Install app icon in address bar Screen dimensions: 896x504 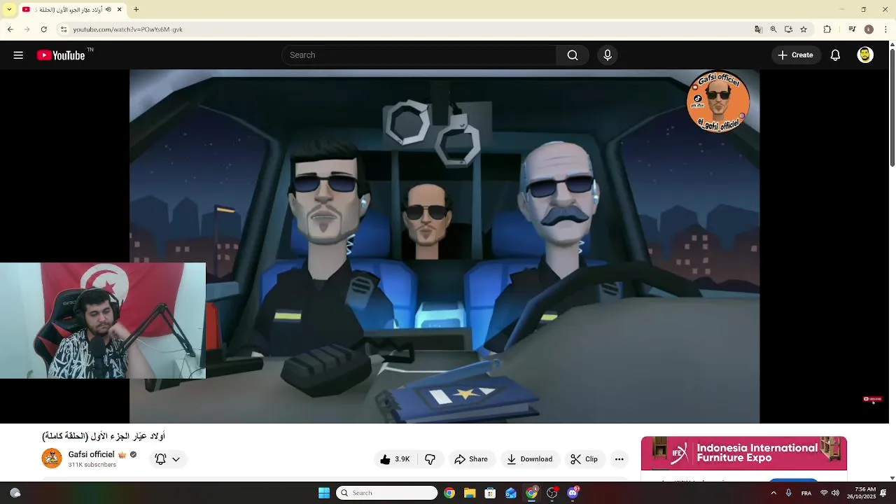(x=788, y=29)
